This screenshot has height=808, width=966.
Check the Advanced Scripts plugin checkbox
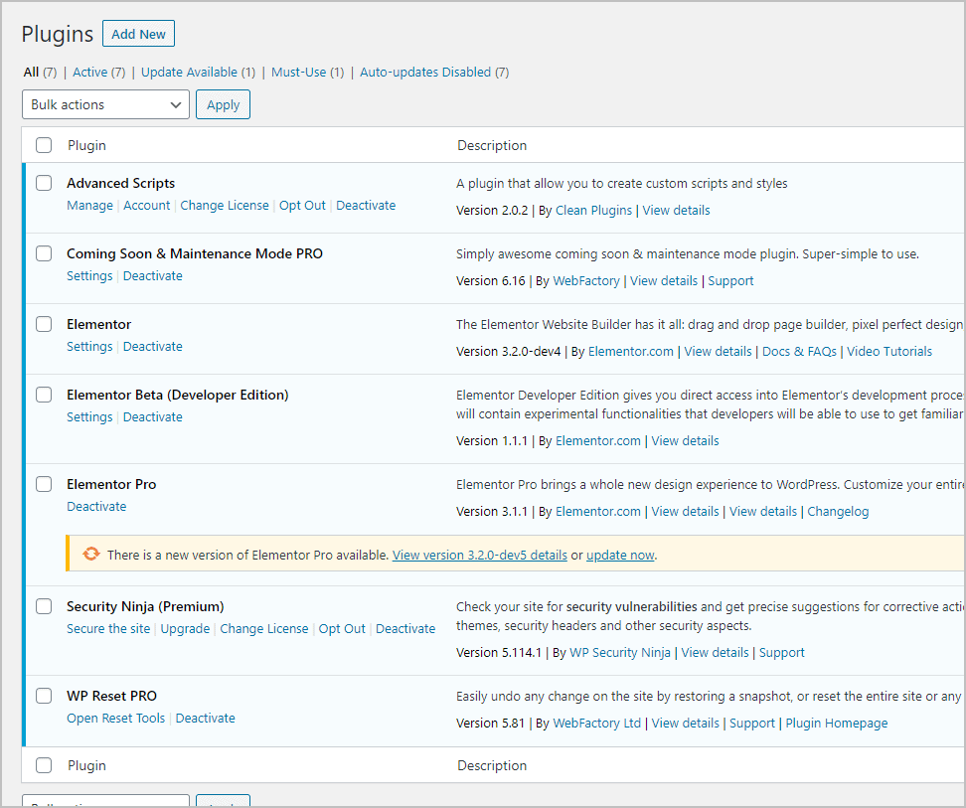[x=43, y=183]
